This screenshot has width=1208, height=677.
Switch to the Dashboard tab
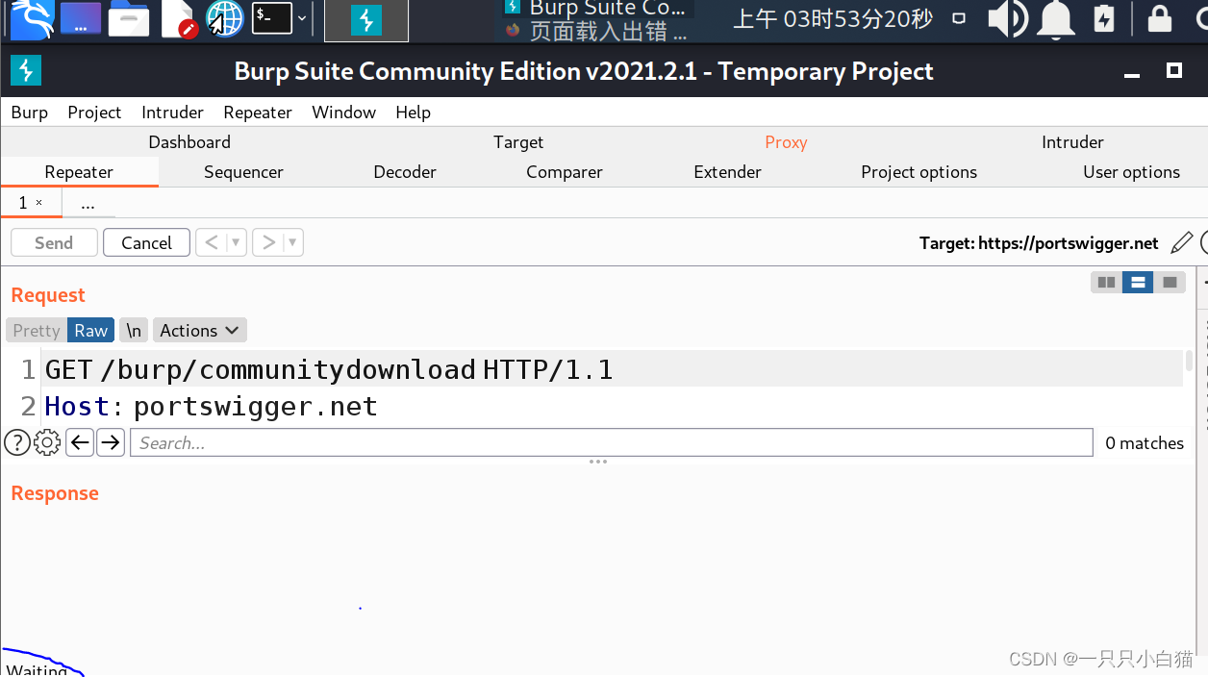[x=189, y=142]
